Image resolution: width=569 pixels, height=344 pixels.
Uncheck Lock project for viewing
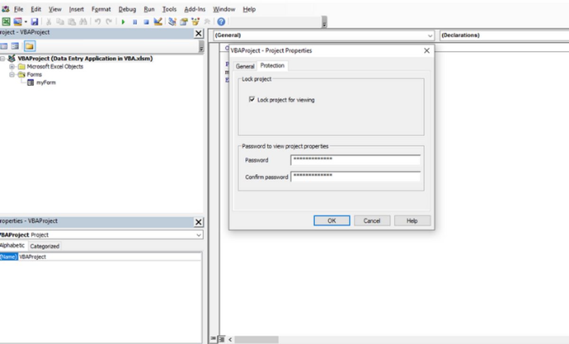[x=252, y=100]
